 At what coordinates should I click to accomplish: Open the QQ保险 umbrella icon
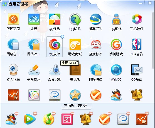tap(55, 19)
